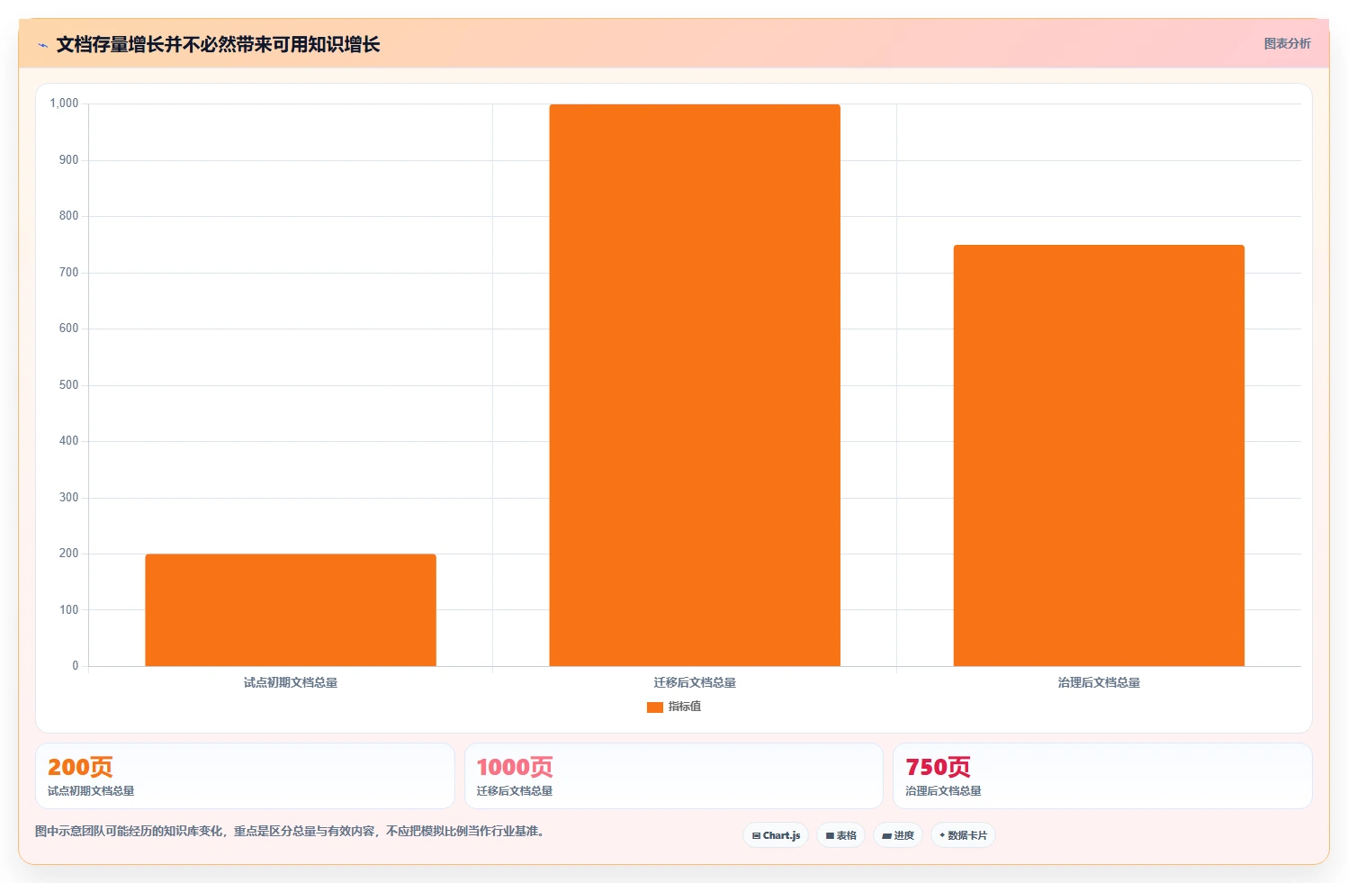Image resolution: width=1348 pixels, height=883 pixels.
Task: Click the 指标值 legend text
Action: click(685, 707)
